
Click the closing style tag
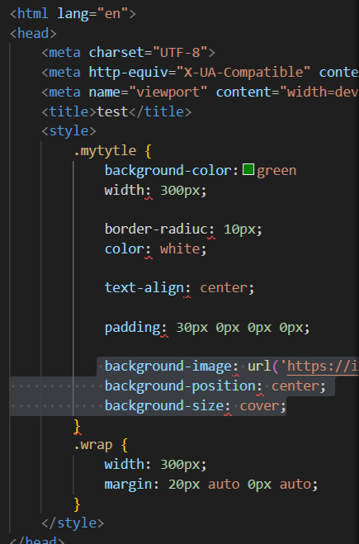(x=73, y=523)
